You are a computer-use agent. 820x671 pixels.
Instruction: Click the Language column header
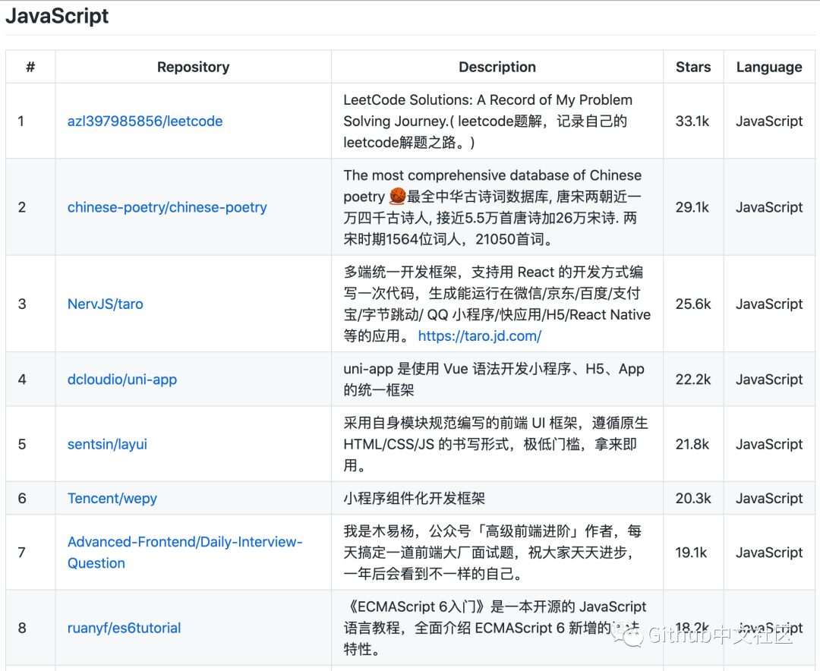click(x=769, y=68)
